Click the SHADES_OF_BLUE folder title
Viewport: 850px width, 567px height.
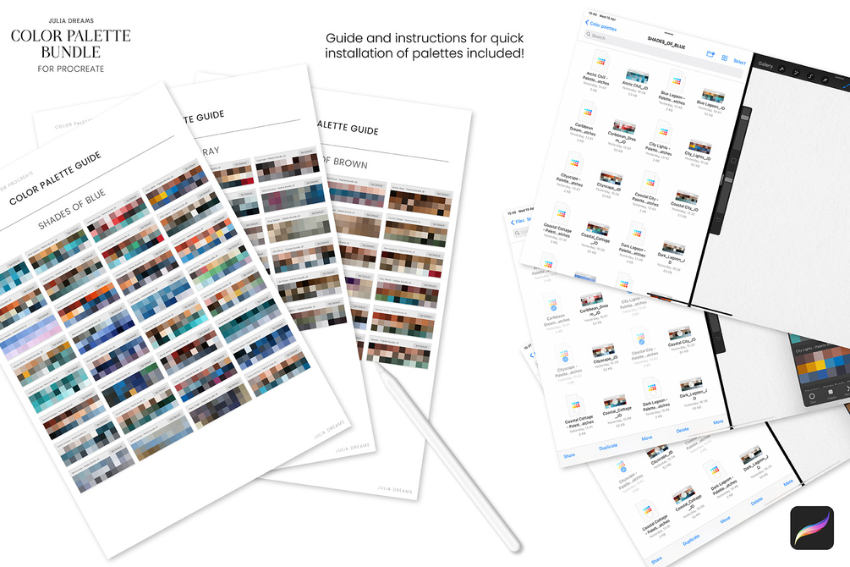pos(666,42)
